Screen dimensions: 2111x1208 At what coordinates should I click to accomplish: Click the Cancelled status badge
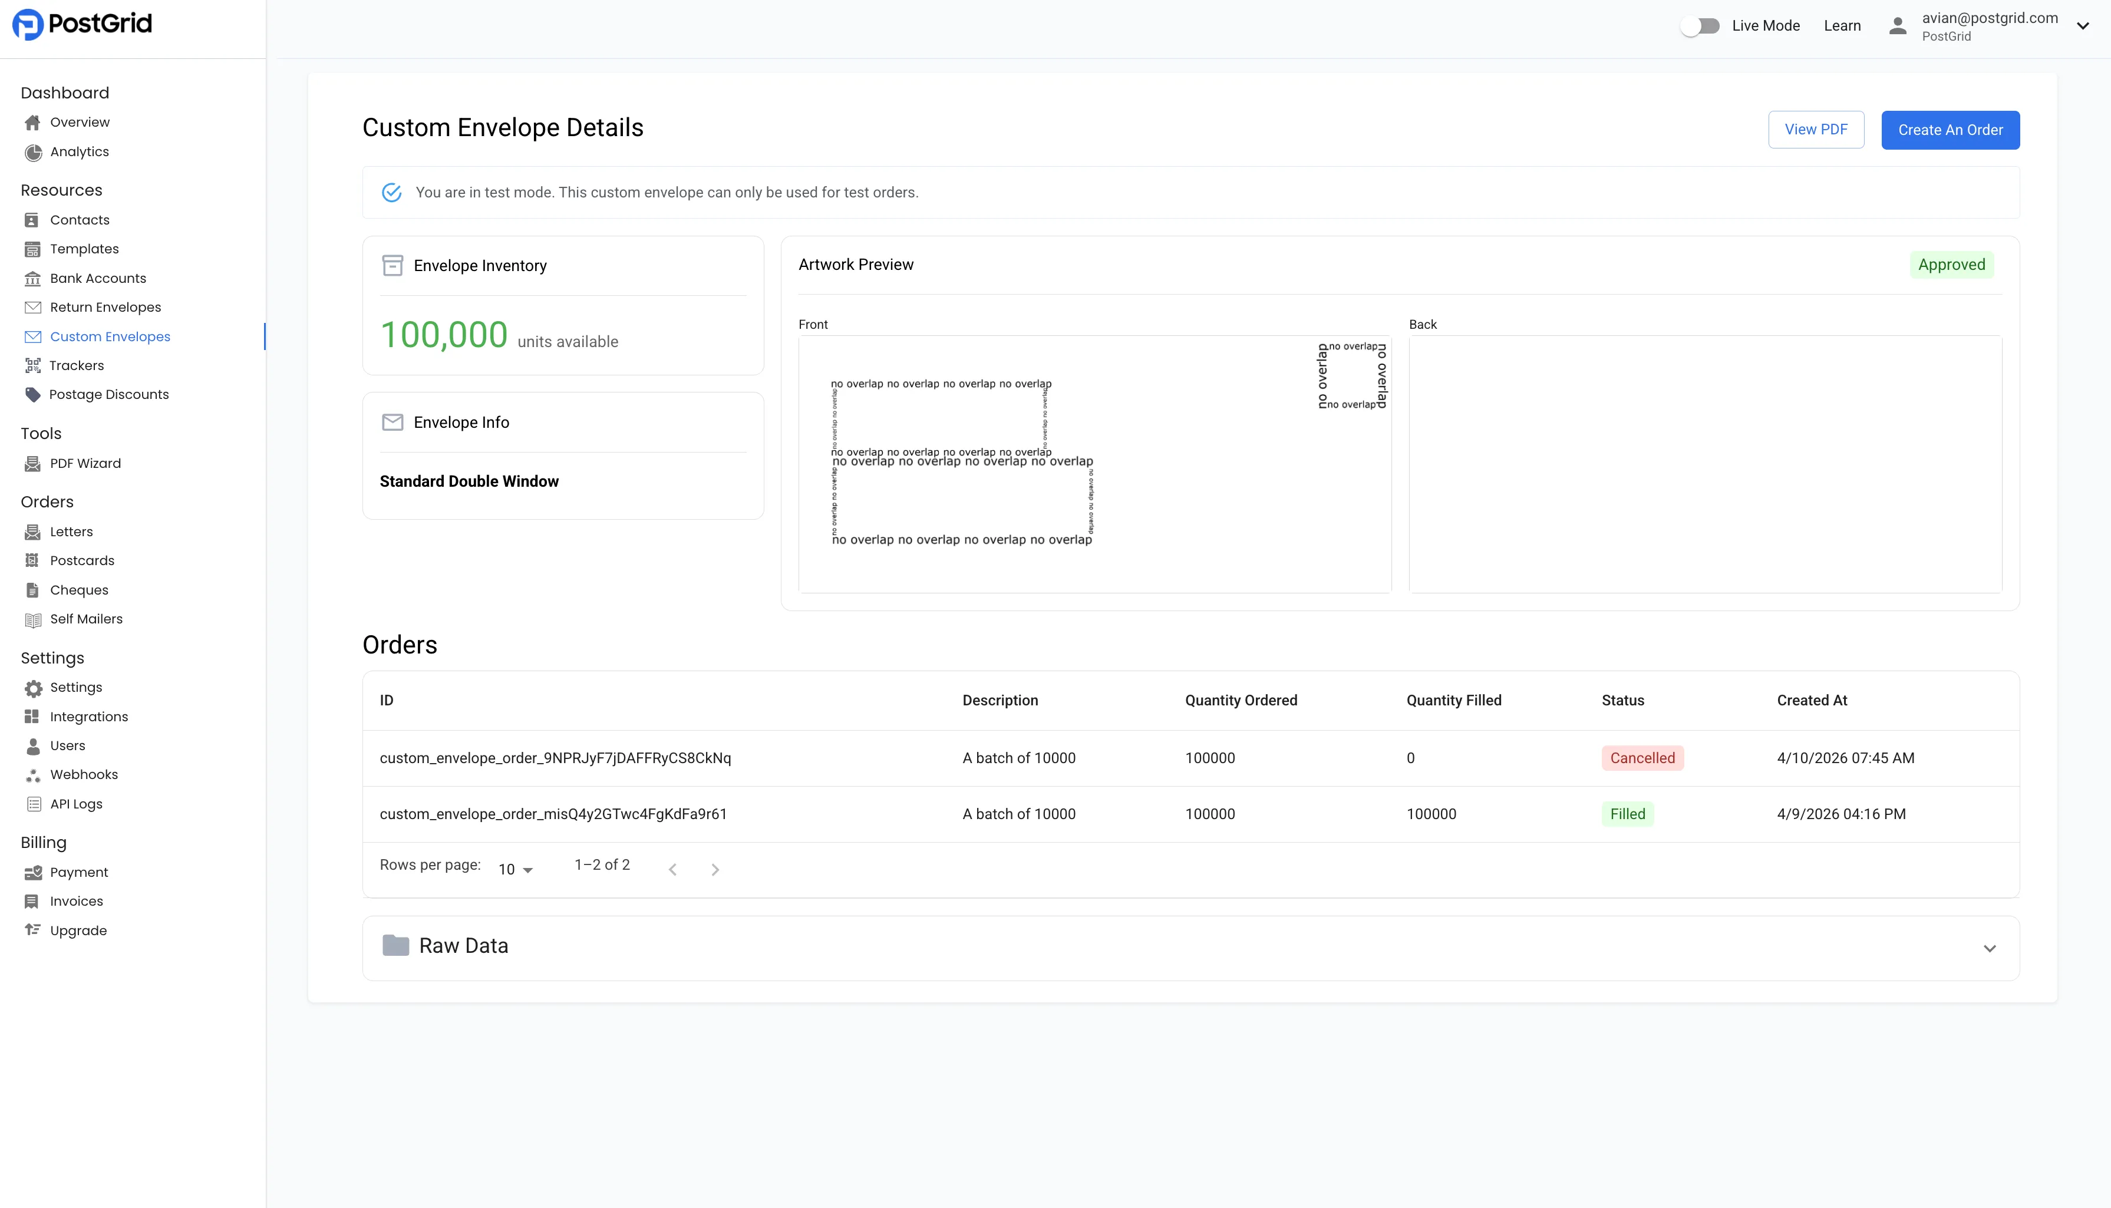(1642, 758)
